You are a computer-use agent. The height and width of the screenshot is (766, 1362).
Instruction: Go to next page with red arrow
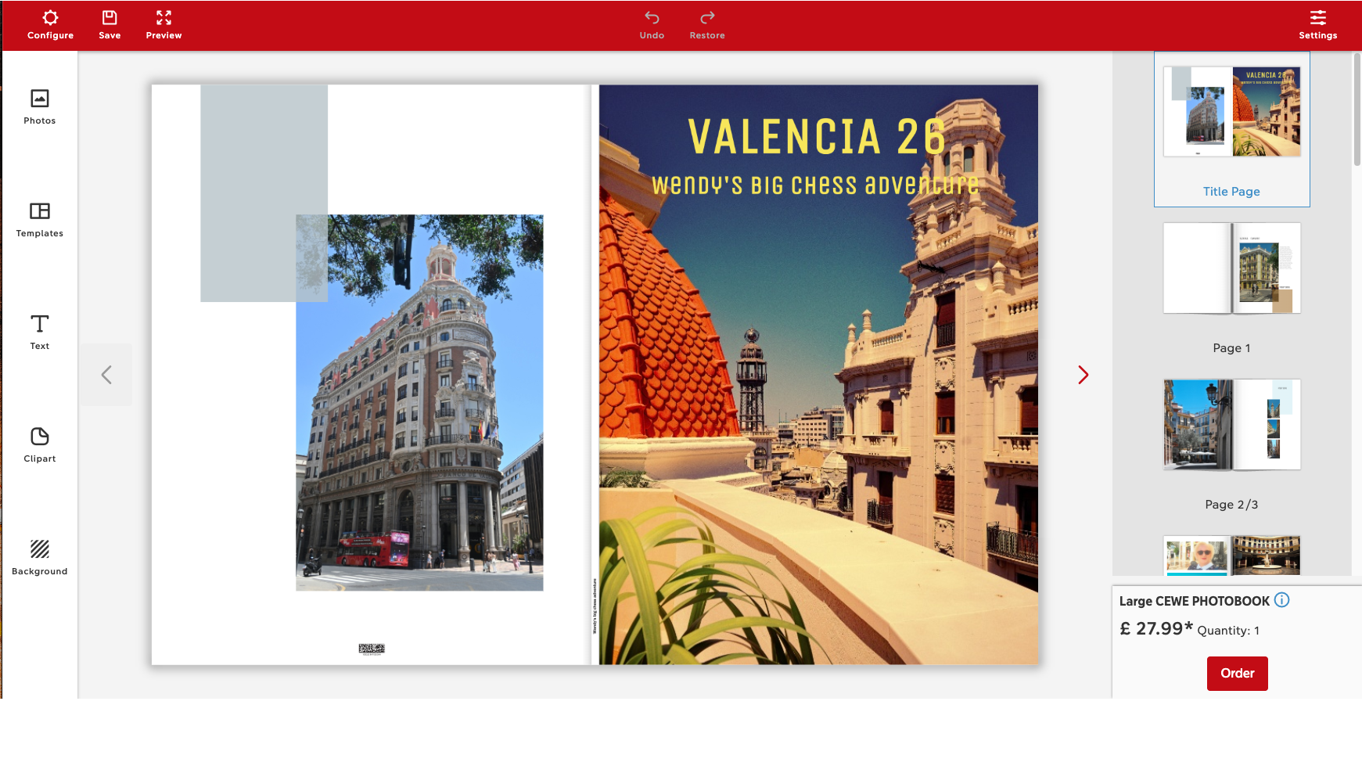(x=1083, y=375)
